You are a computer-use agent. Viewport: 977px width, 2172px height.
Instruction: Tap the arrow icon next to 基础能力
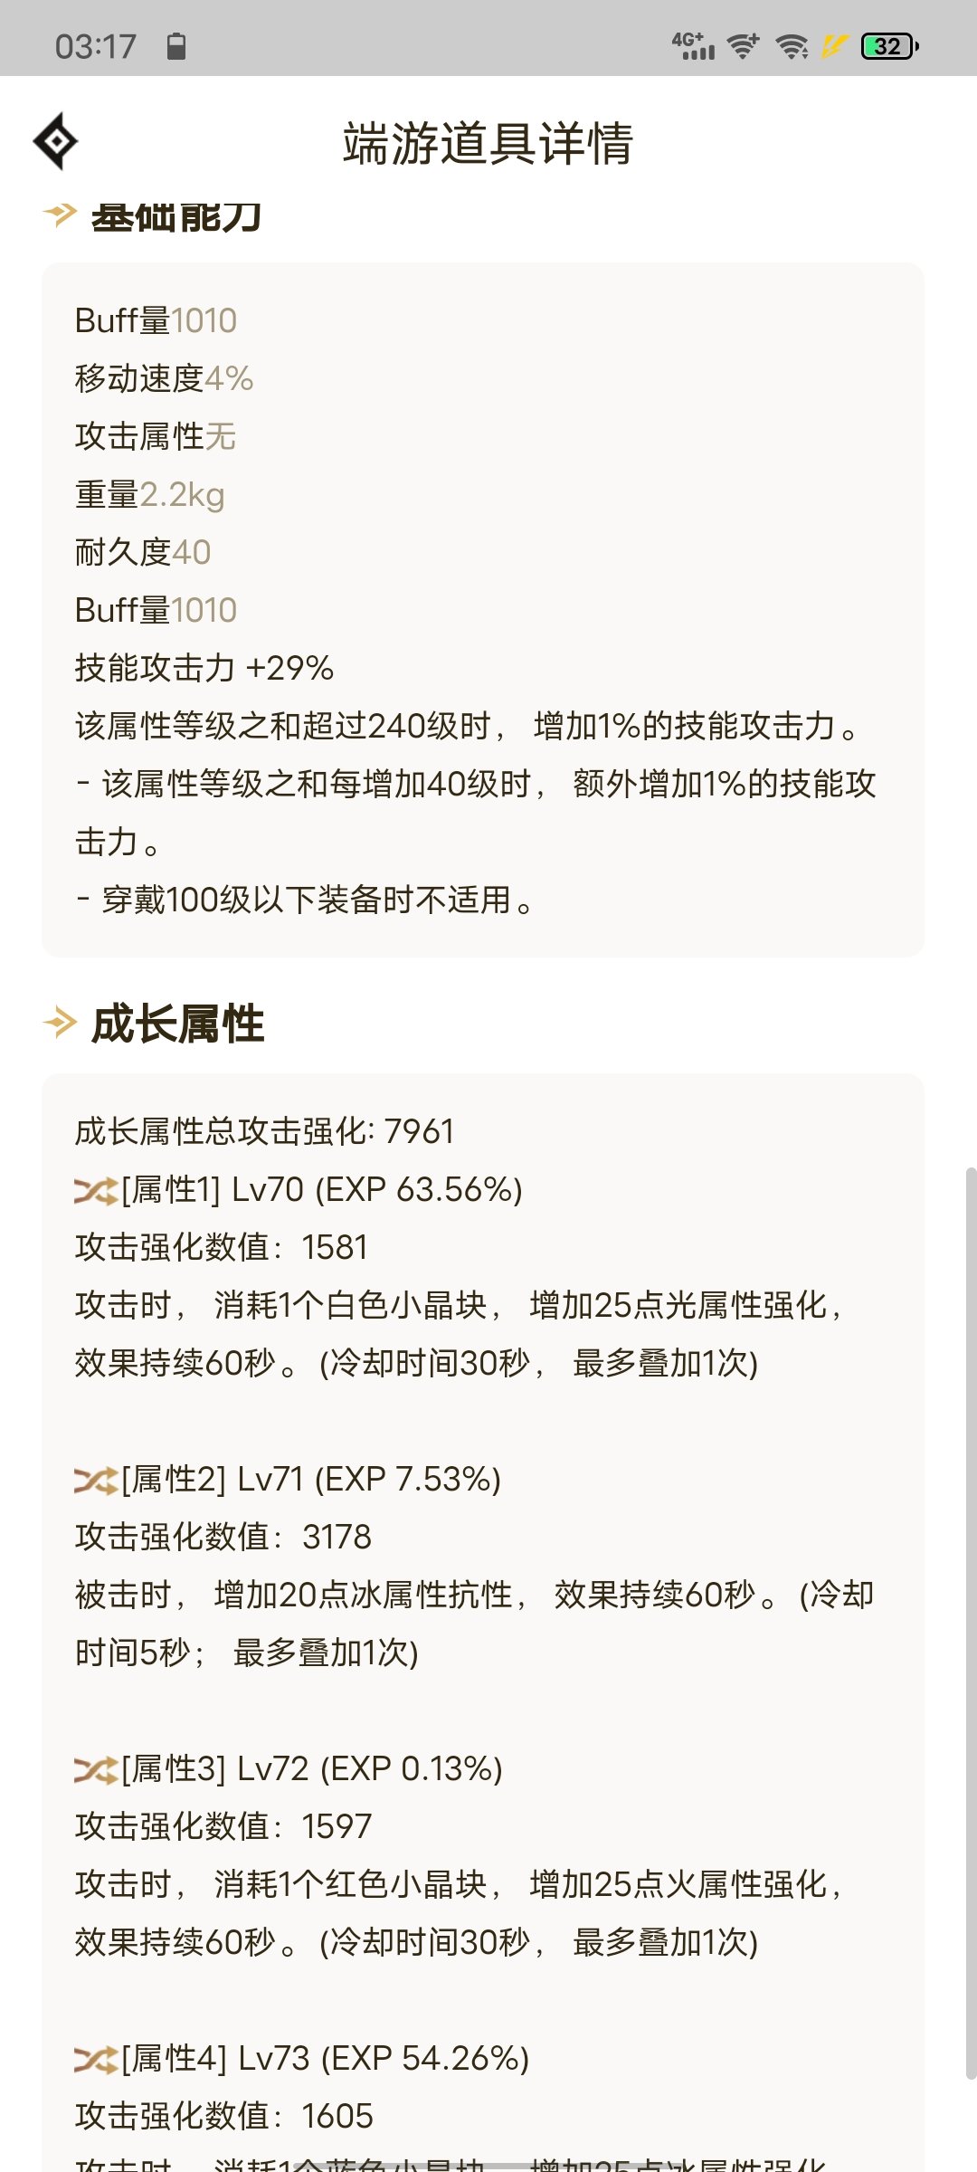61,214
